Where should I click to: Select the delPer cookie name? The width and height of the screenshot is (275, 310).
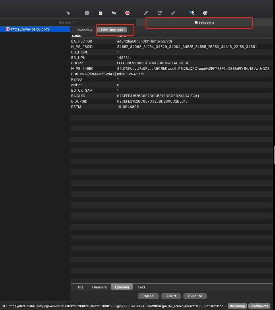point(76,85)
